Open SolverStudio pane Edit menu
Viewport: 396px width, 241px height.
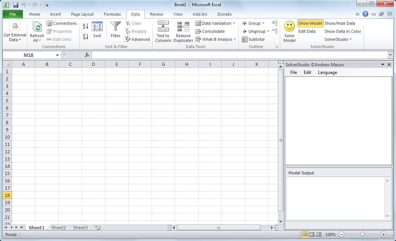click(307, 72)
